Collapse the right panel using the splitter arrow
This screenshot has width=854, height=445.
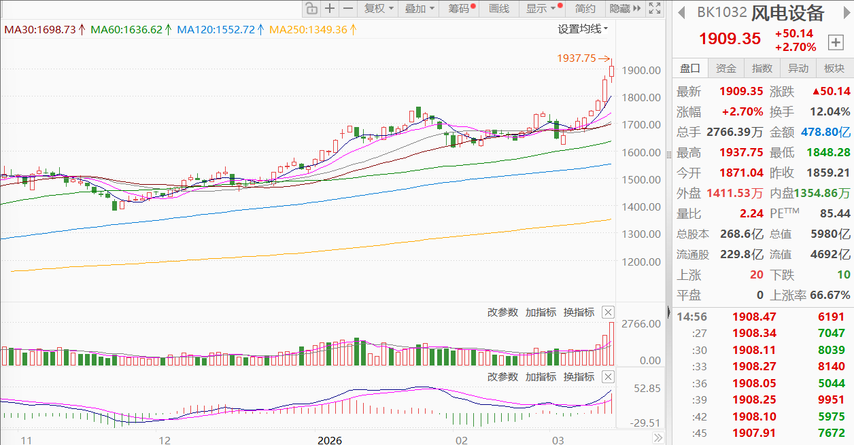pos(668,312)
